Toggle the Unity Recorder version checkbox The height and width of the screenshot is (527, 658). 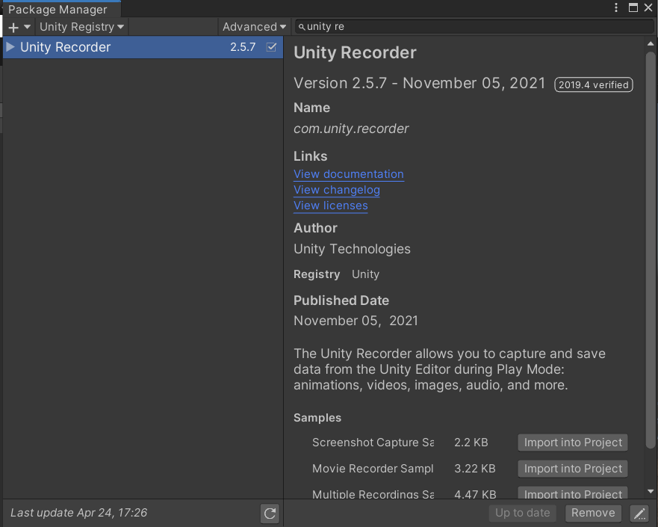272,46
